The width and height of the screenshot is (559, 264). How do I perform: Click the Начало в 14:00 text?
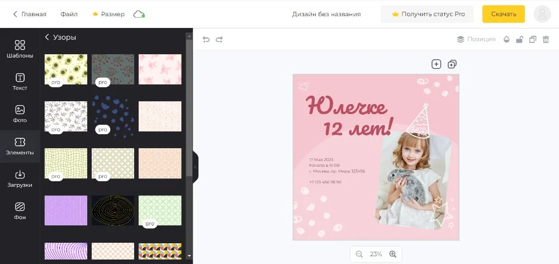coord(324,165)
